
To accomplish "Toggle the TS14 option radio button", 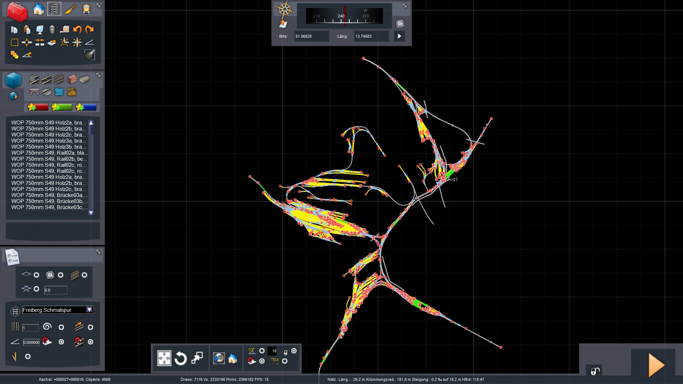I will pyautogui.click(x=285, y=361).
